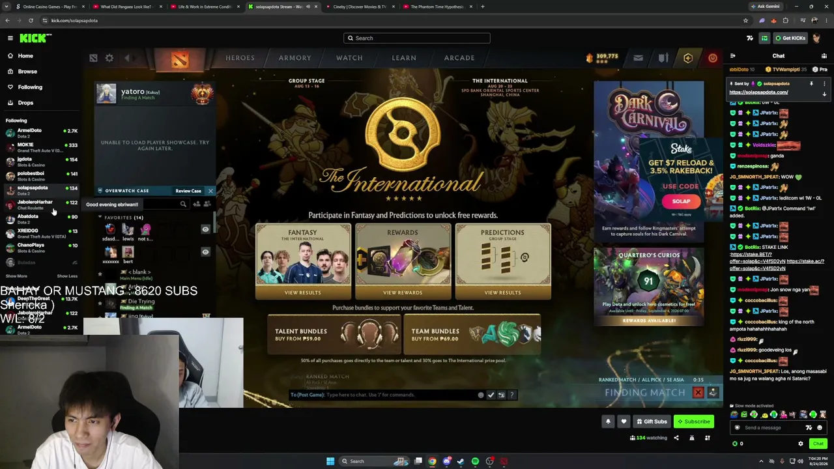Open the Dota main menu logo button
Image resolution: width=834 pixels, height=469 pixels.
point(180,59)
